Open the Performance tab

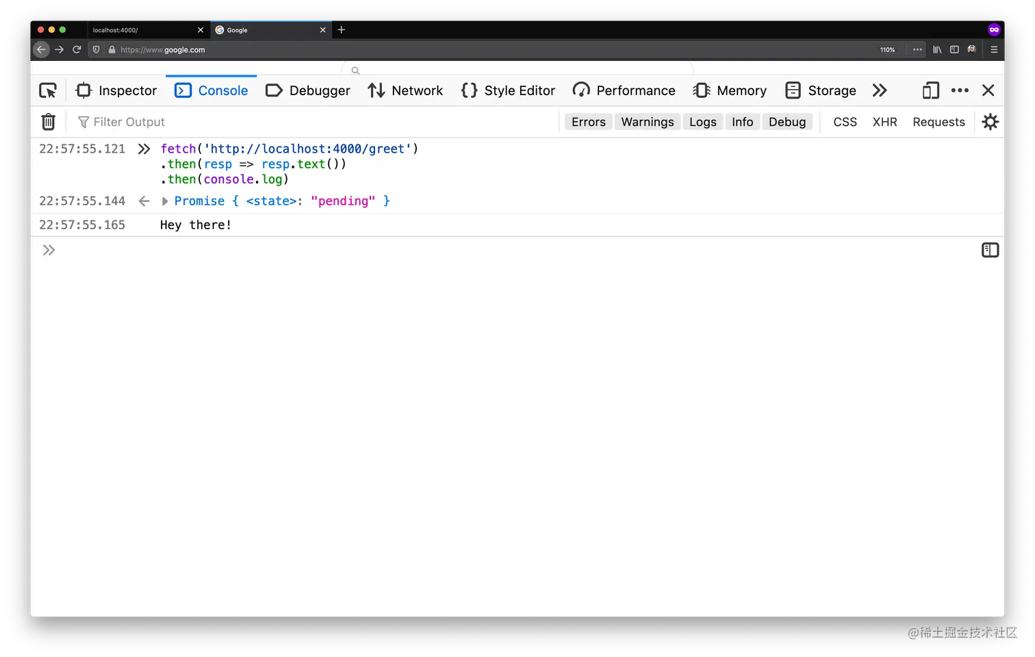pos(624,90)
